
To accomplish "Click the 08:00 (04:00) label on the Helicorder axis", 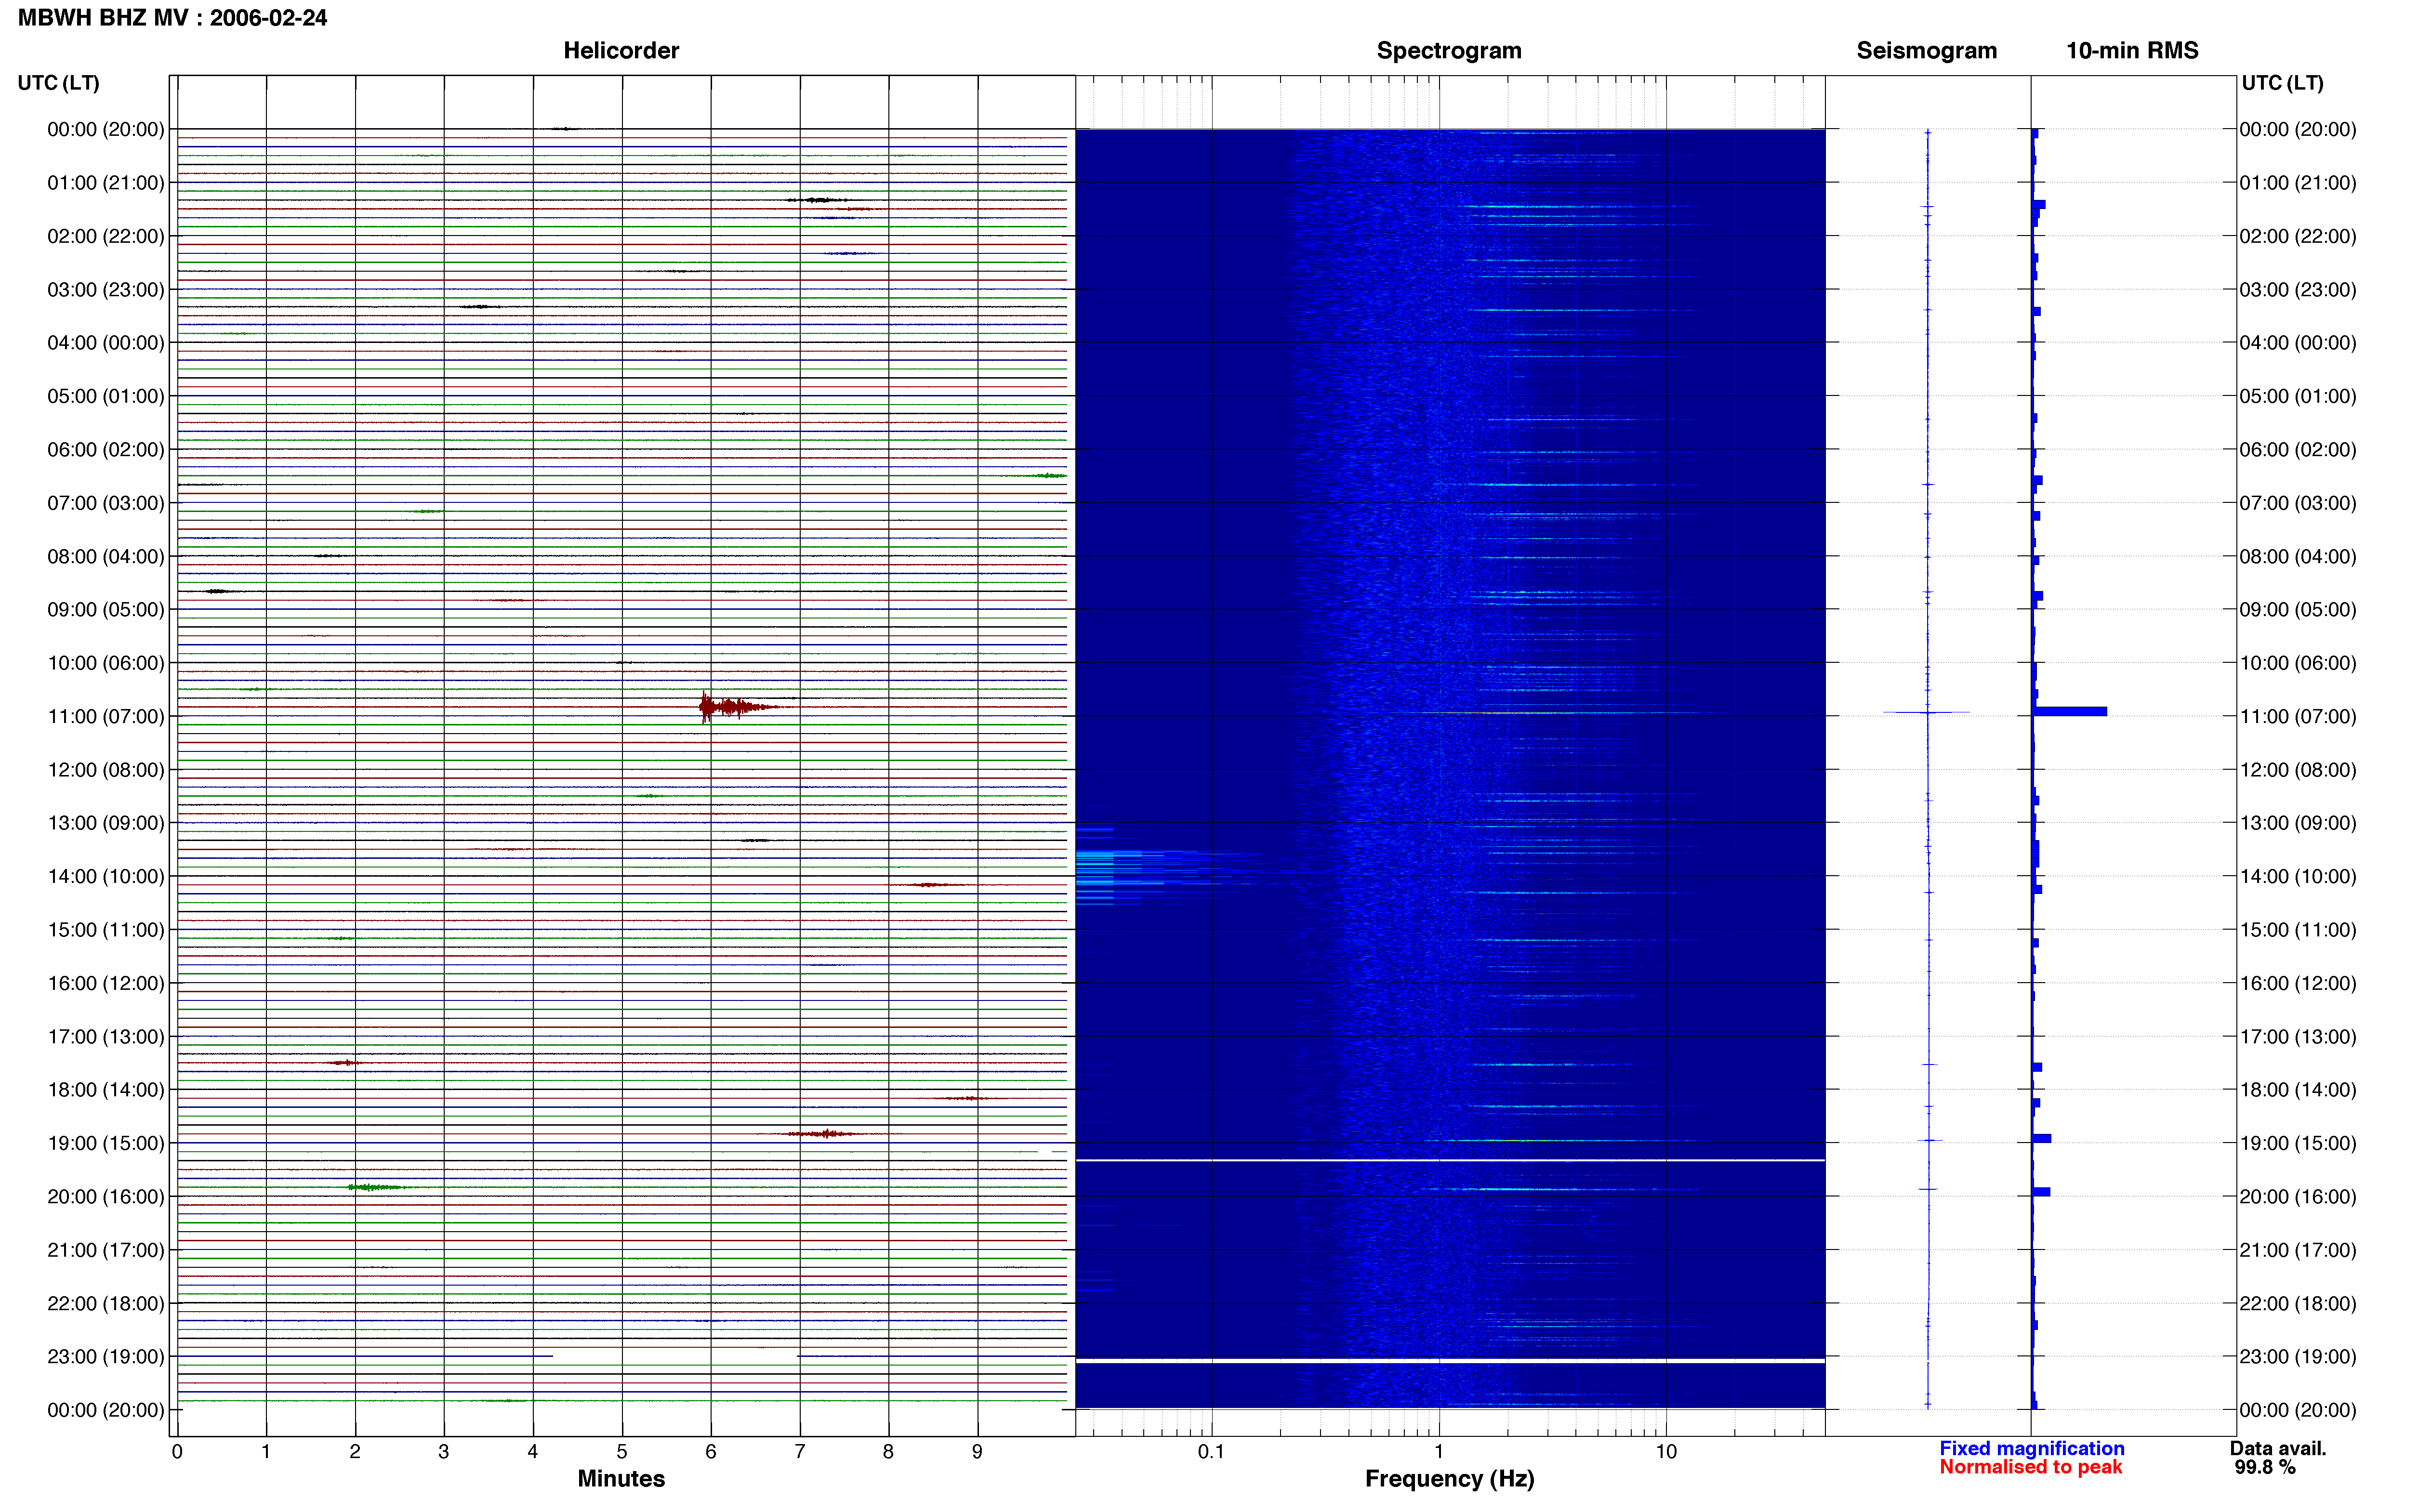I will coord(106,556).
